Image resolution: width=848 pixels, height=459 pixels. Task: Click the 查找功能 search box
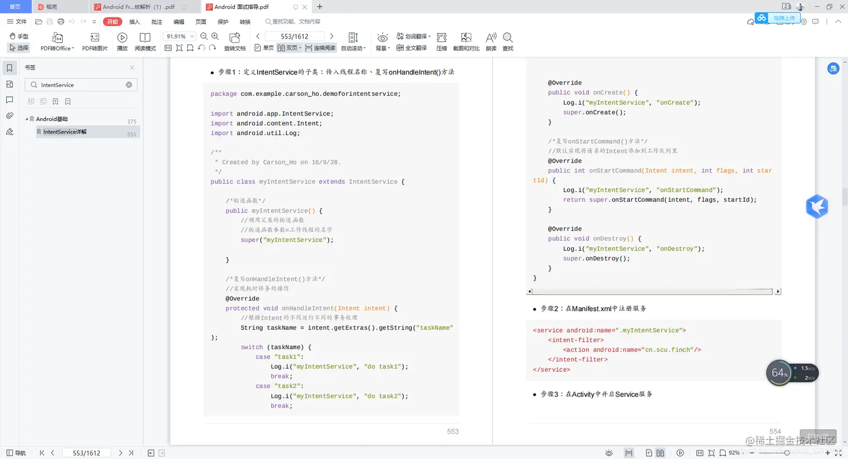(293, 22)
